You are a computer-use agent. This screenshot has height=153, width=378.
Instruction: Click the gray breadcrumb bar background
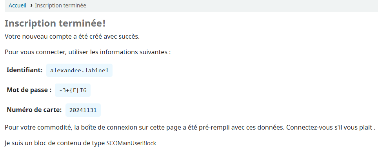pyautogui.click(x=231, y=5)
